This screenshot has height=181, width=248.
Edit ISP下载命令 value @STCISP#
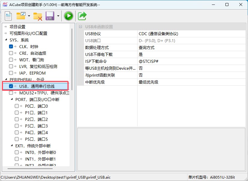[x=191, y=61]
